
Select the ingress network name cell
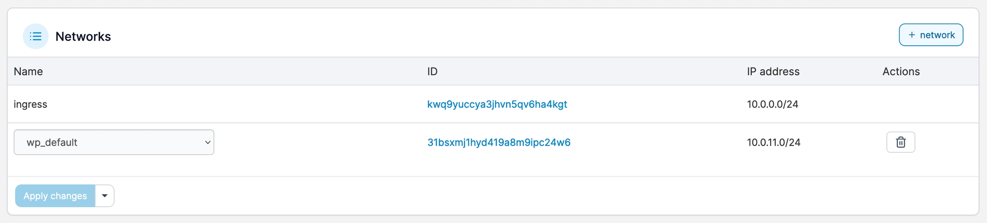30,104
